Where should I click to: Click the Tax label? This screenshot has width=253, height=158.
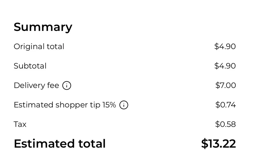coord(20,124)
